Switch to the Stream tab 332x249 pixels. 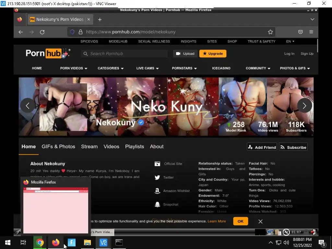(89, 147)
